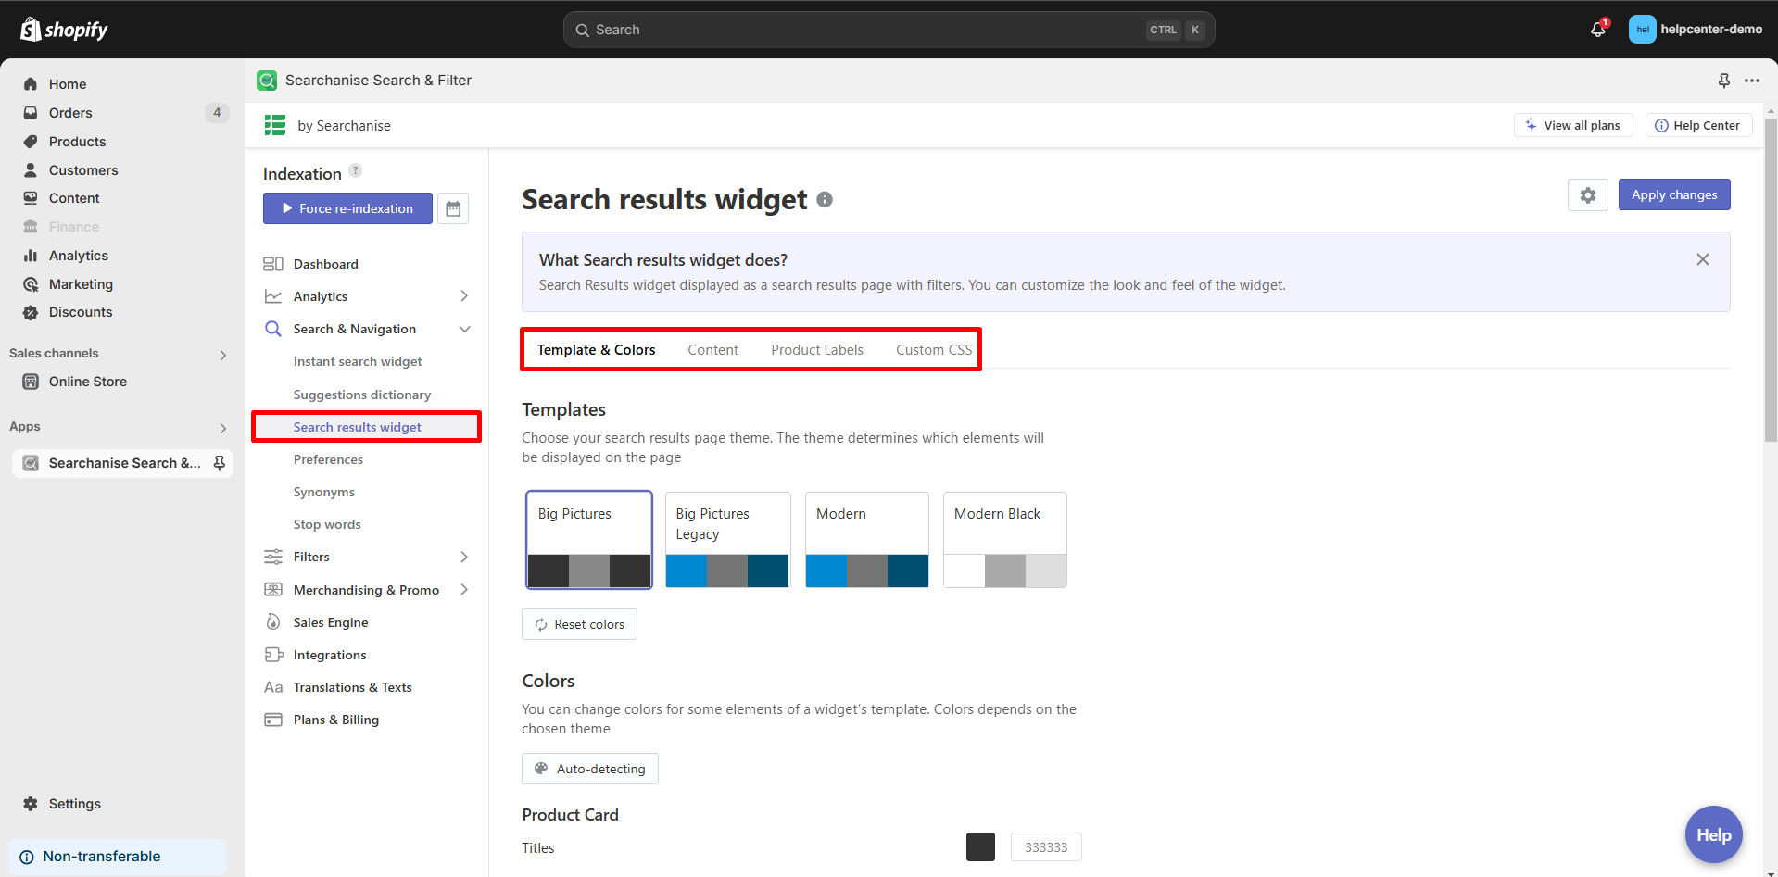Expand the Apps section in the sidebar
This screenshot has width=1778, height=877.
click(222, 427)
